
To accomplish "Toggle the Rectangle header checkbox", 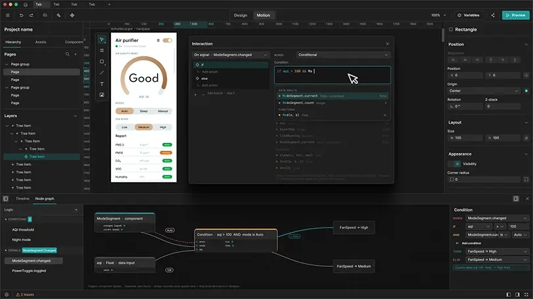I will pos(451,30).
